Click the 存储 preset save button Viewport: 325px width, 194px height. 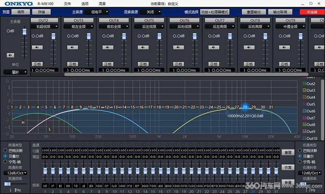41,12
